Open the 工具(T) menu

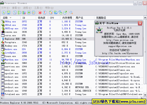point(38,8)
